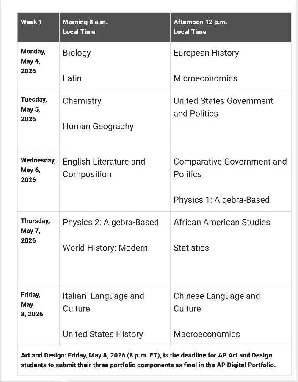This screenshot has width=298, height=382.
Task: Click the Chemistry exam entry
Action: (x=82, y=101)
